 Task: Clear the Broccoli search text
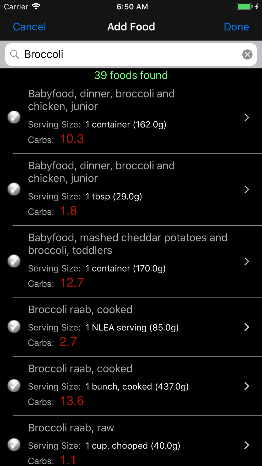coord(247,54)
